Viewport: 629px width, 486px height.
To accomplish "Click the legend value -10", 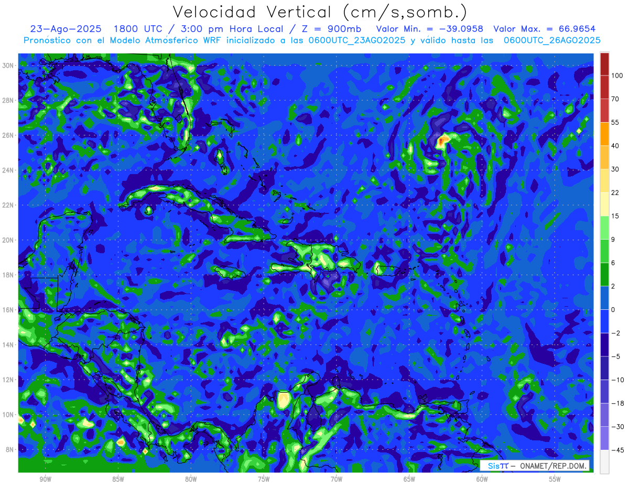I will [x=617, y=380].
